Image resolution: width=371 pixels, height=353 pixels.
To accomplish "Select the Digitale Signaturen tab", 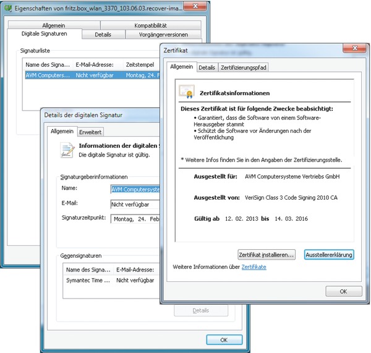I will click(x=45, y=33).
